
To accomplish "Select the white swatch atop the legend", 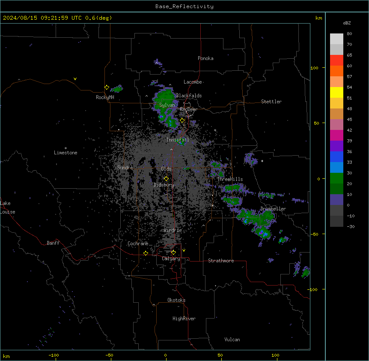I will coord(336,39).
